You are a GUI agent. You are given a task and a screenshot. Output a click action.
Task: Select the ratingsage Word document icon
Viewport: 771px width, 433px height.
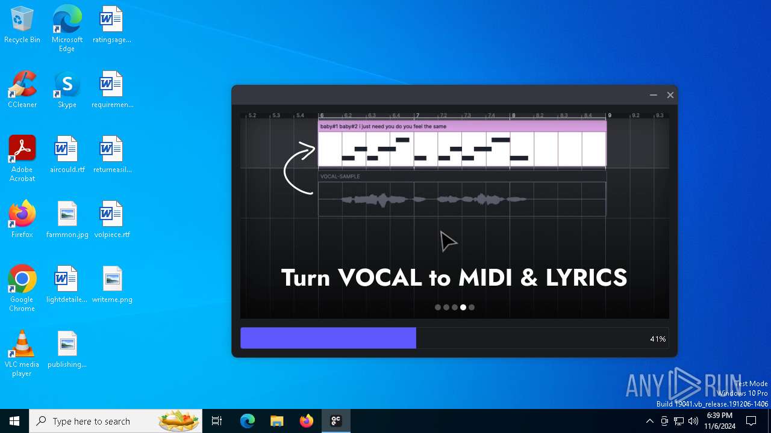pos(111,25)
